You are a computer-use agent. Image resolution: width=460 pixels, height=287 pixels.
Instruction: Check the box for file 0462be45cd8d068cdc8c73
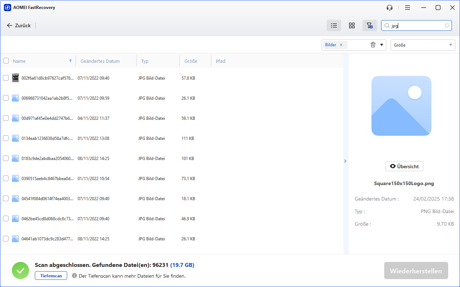pos(6,218)
